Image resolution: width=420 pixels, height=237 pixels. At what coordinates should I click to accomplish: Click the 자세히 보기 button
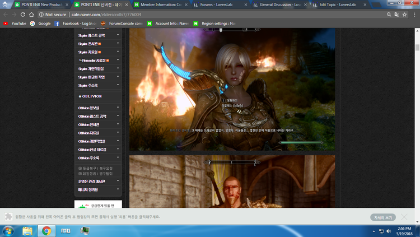click(383, 217)
